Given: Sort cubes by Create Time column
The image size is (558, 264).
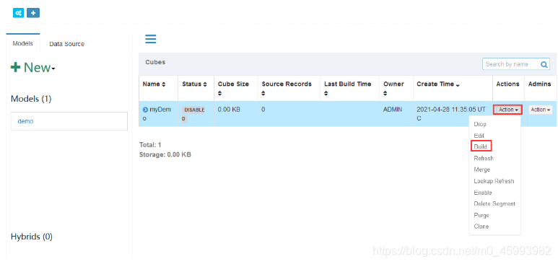Looking at the screenshot, I should click(437, 84).
